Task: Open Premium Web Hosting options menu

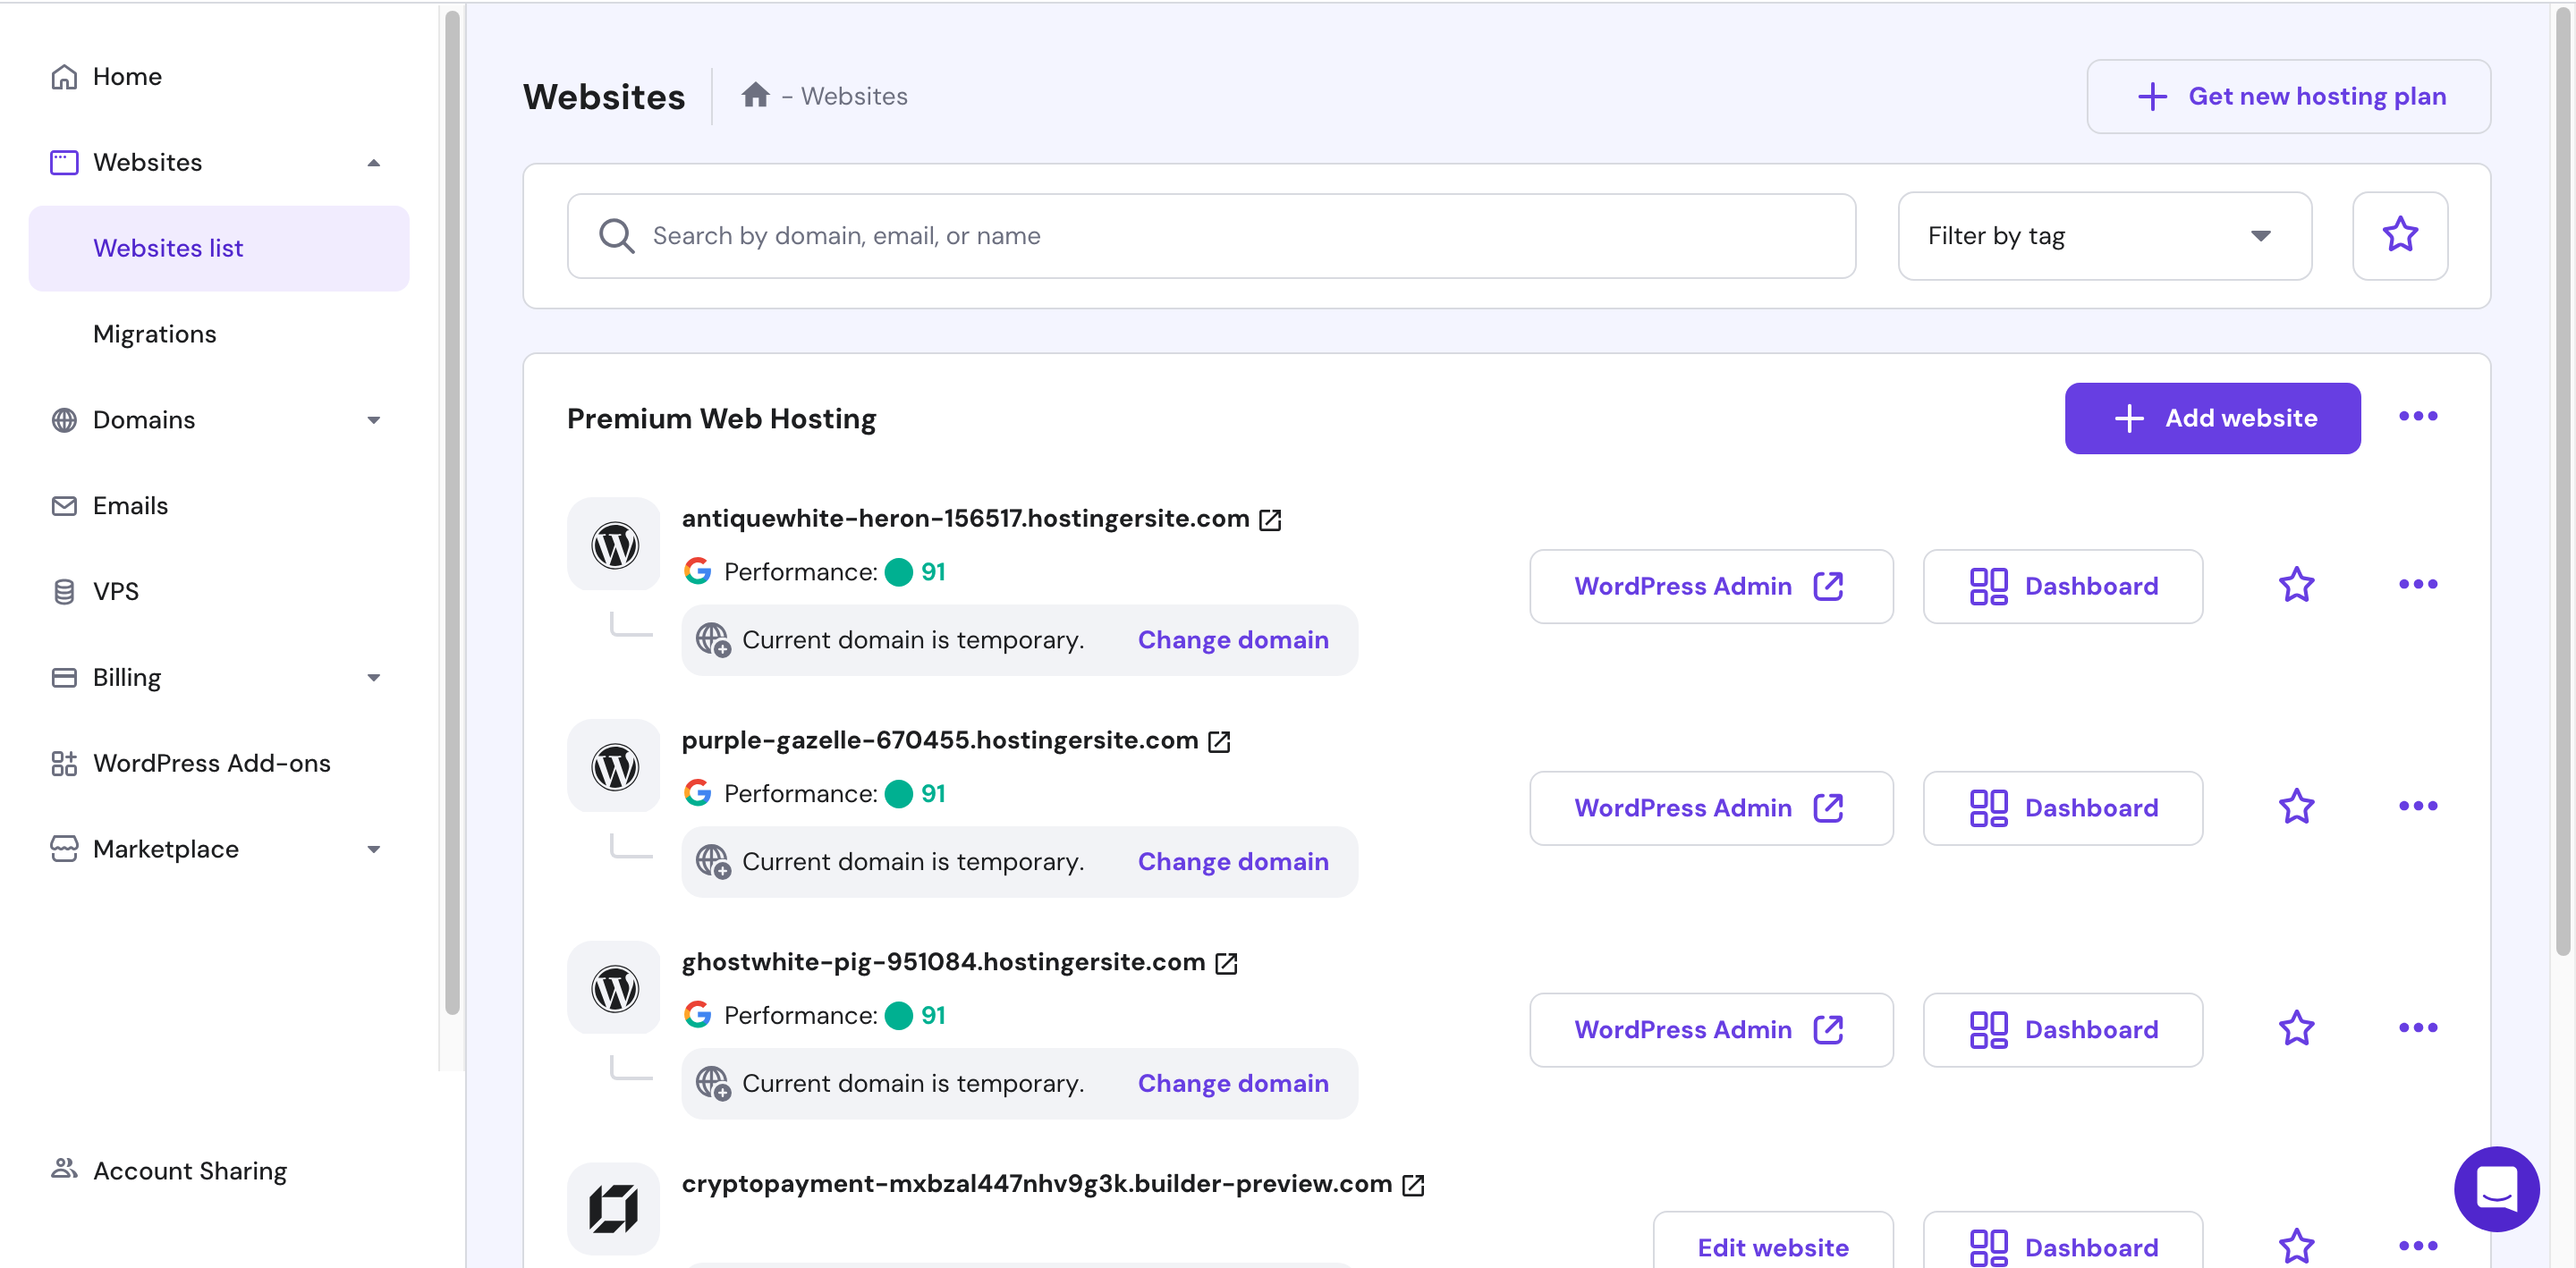Action: point(2417,416)
